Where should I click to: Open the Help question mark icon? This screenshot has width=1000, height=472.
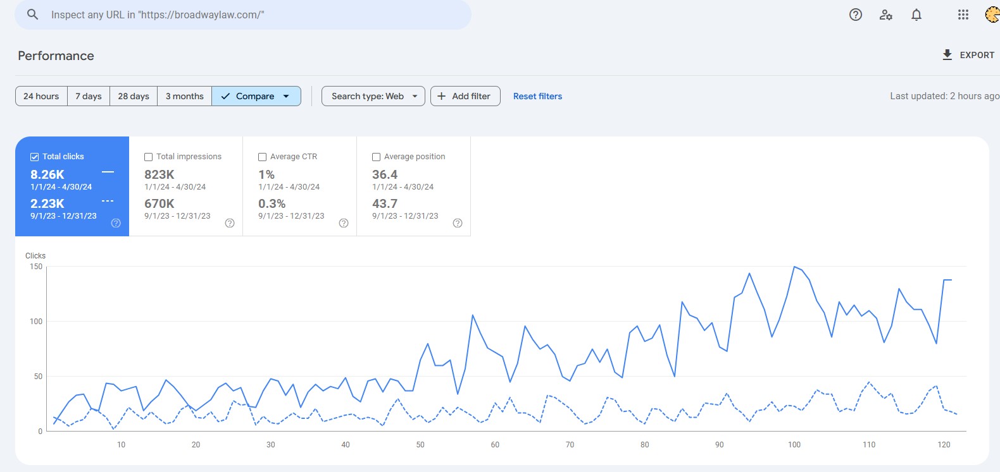(x=855, y=15)
